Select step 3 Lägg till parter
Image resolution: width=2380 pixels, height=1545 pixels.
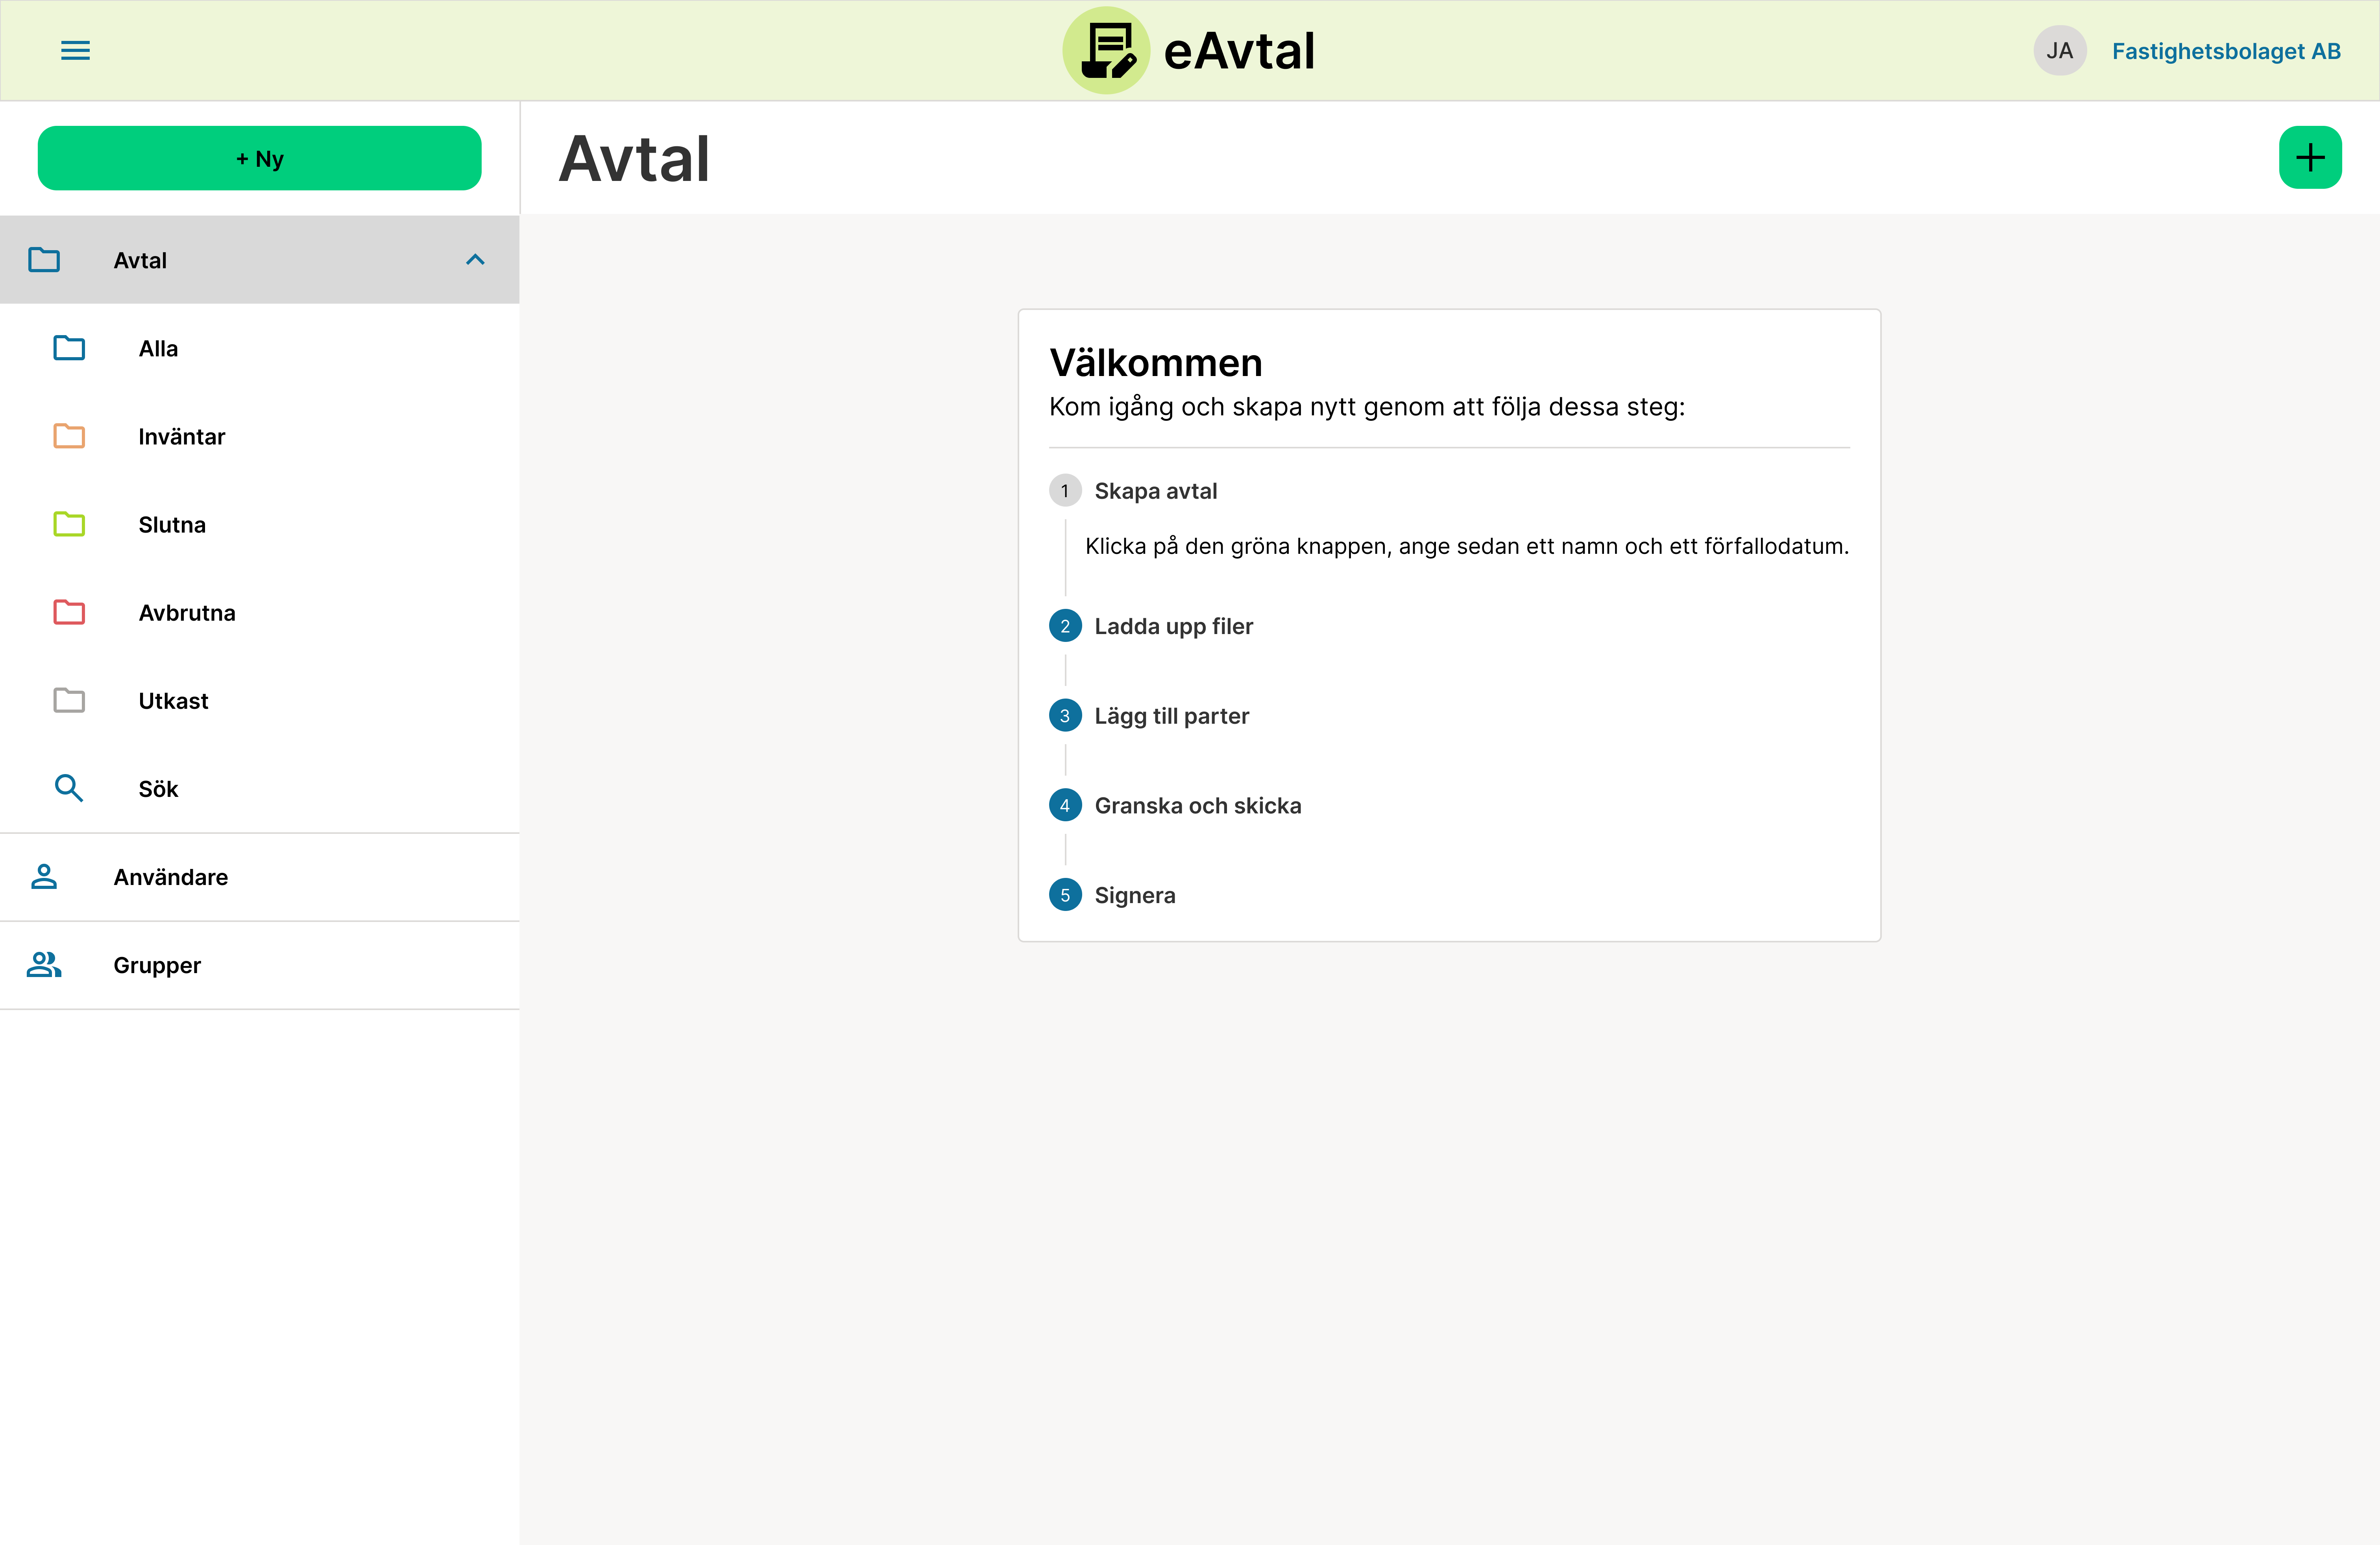[x=1171, y=715]
